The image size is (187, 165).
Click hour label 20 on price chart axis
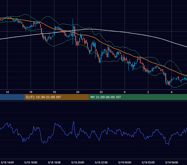pos(78,92)
